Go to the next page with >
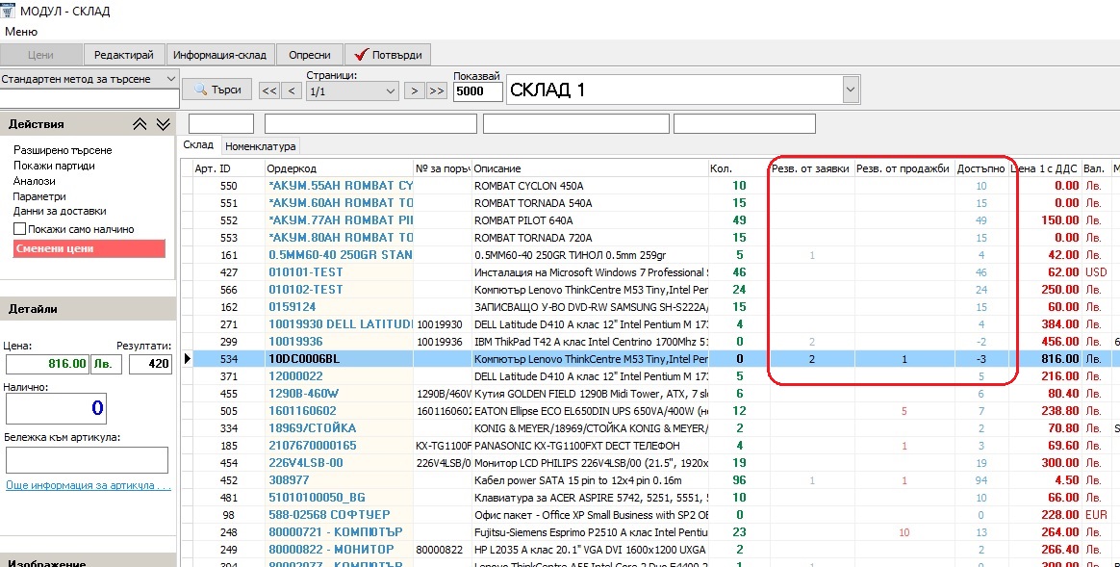Image resolution: width=1120 pixels, height=567 pixels. (x=415, y=90)
